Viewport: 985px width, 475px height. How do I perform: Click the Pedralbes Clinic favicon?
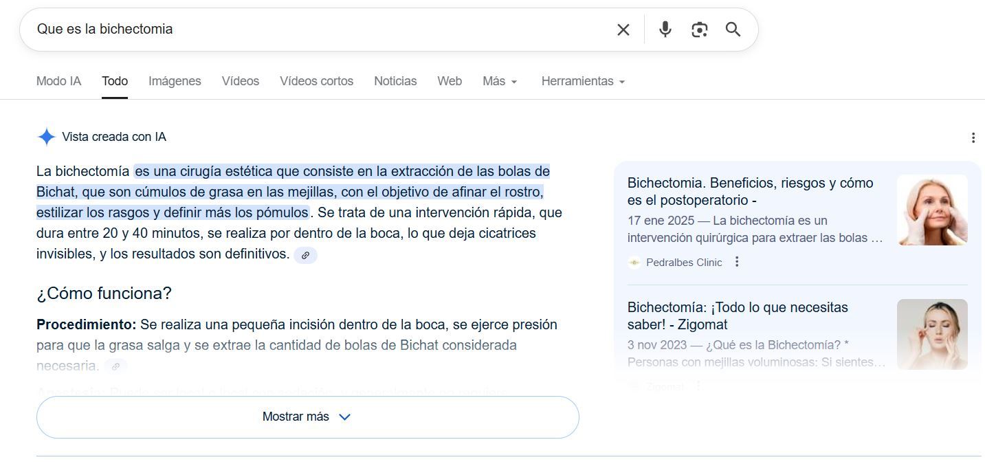pos(634,263)
